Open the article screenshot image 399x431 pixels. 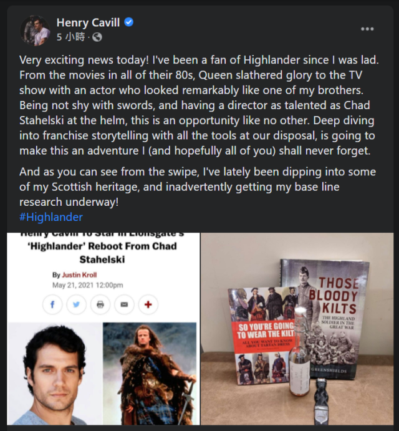click(x=103, y=329)
